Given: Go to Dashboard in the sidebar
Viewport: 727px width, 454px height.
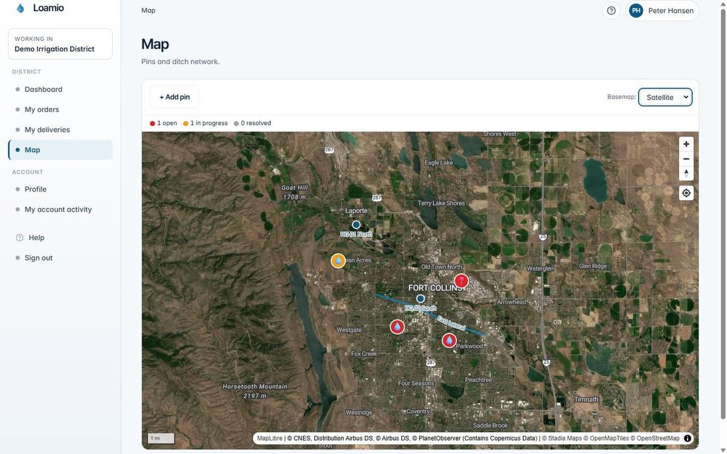Looking at the screenshot, I should (60, 89).
